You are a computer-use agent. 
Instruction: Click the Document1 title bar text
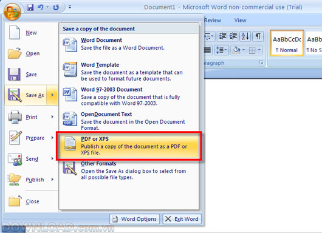click(x=160, y=7)
